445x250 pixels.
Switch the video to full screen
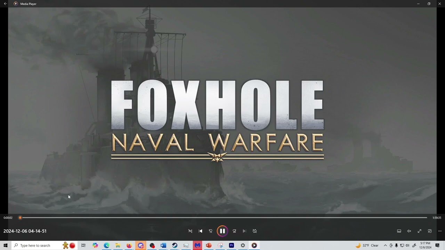(420, 231)
